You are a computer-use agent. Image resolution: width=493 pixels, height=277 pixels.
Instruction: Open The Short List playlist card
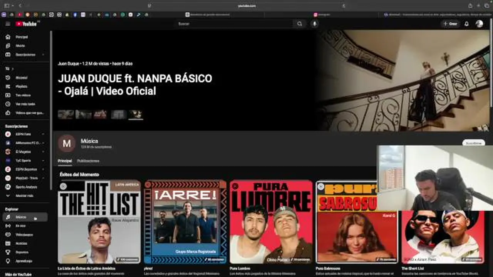tap(443, 237)
